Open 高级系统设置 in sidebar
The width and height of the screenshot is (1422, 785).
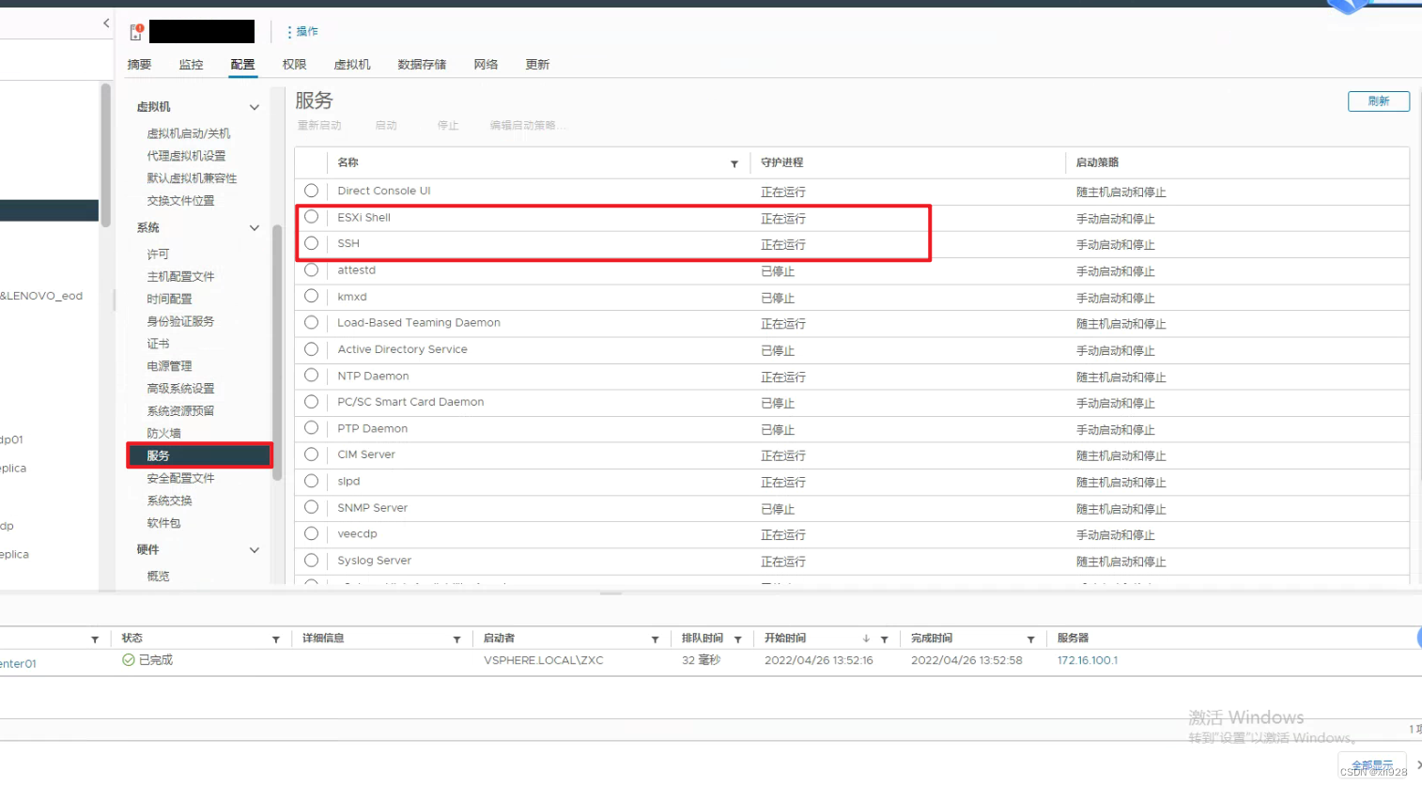(180, 389)
